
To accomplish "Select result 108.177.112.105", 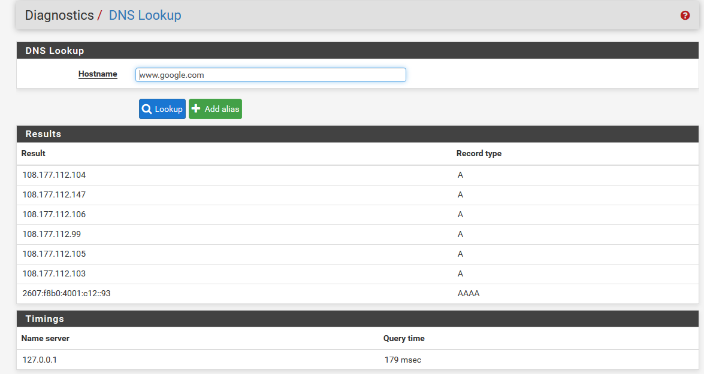I will (x=54, y=254).
